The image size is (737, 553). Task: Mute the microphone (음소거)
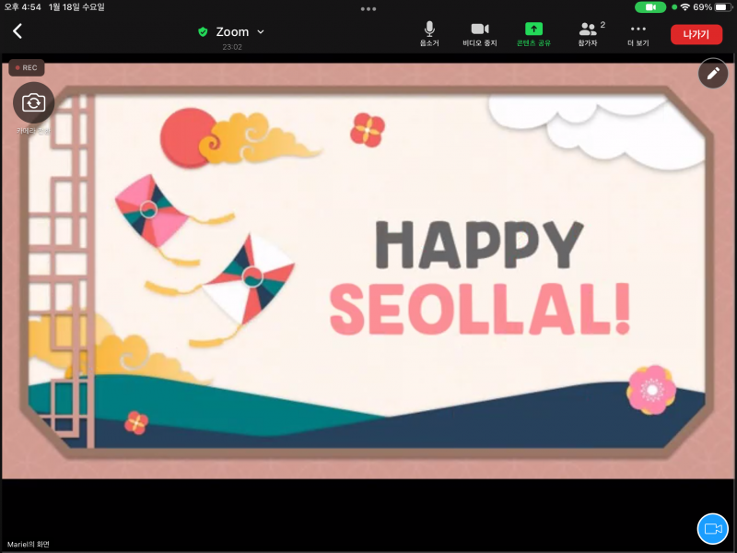tap(429, 34)
